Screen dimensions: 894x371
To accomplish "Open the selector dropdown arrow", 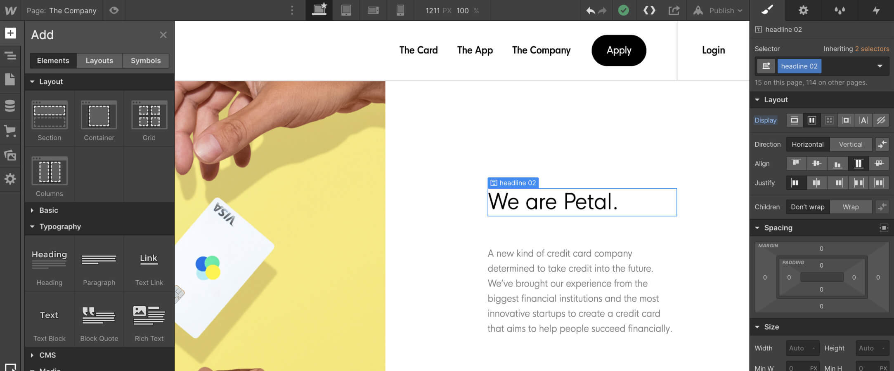I will pyautogui.click(x=880, y=66).
